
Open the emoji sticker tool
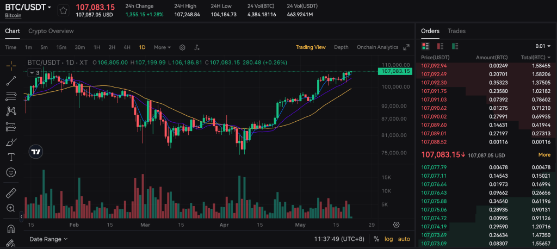click(x=11, y=172)
